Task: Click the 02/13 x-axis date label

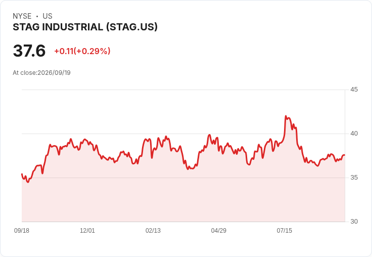Action: point(153,230)
